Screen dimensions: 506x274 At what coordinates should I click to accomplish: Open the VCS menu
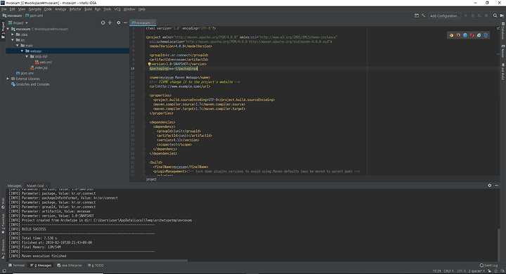[117, 9]
